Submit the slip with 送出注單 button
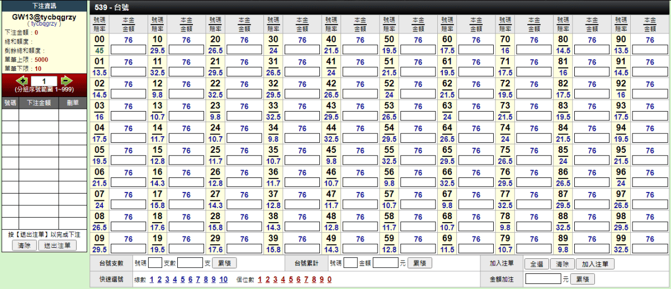Screen dimensions: 671x289 point(59,245)
